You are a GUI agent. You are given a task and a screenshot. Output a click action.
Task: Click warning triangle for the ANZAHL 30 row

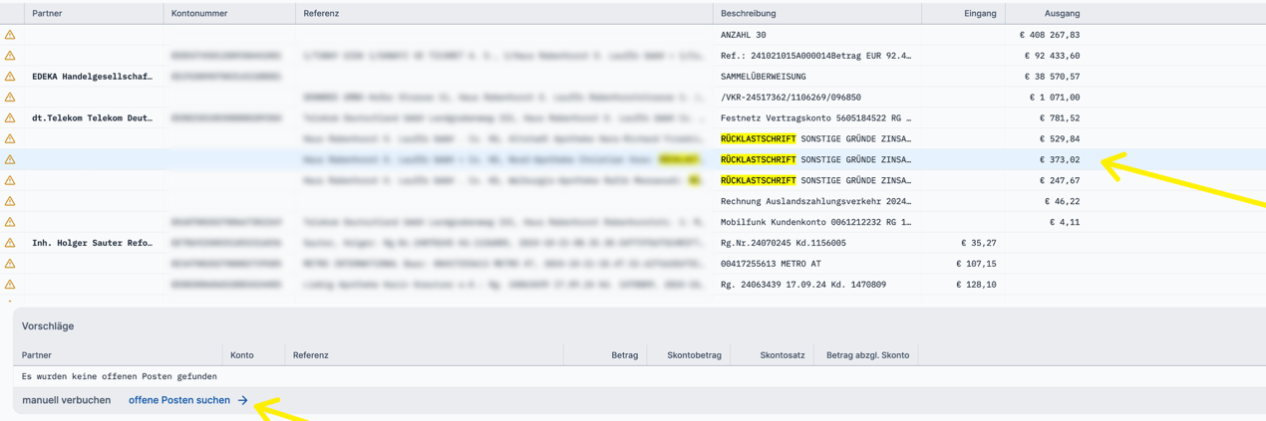coord(10,35)
